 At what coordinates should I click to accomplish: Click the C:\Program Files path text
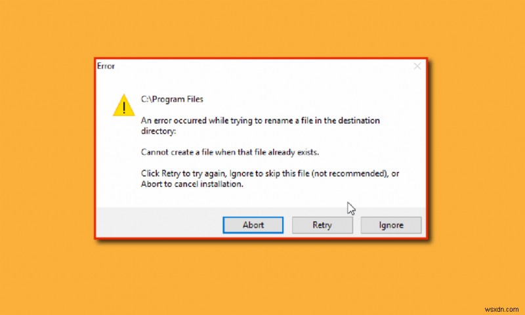pyautogui.click(x=172, y=99)
